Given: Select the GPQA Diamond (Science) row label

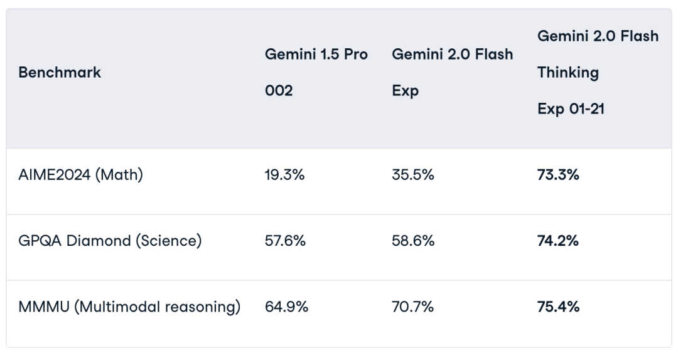Looking at the screenshot, I should (110, 241).
